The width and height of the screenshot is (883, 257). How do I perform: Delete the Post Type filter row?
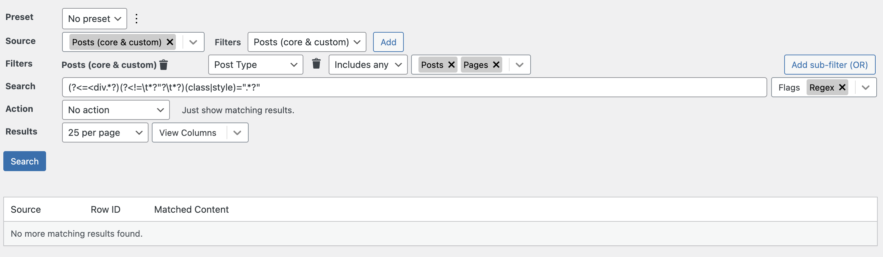(316, 64)
